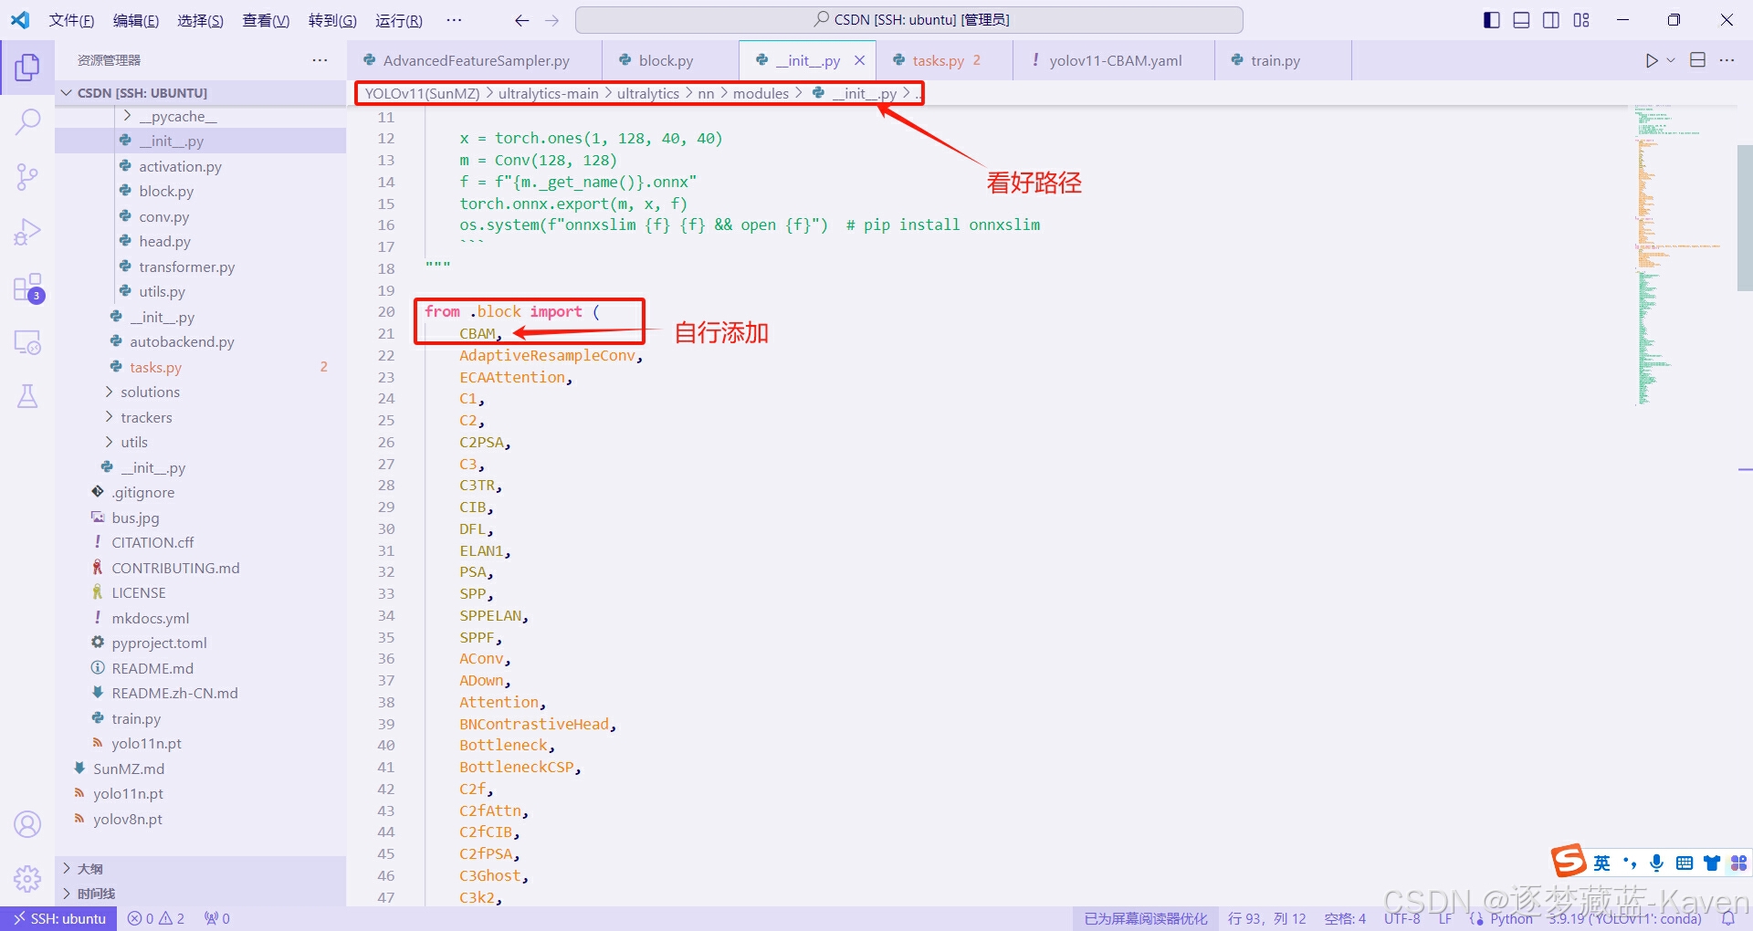
Task: Open the 选择(S) menu
Action: tap(201, 20)
